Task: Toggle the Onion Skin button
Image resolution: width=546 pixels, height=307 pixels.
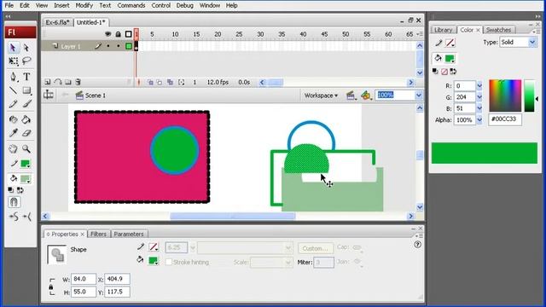Action: pyautogui.click(x=150, y=83)
